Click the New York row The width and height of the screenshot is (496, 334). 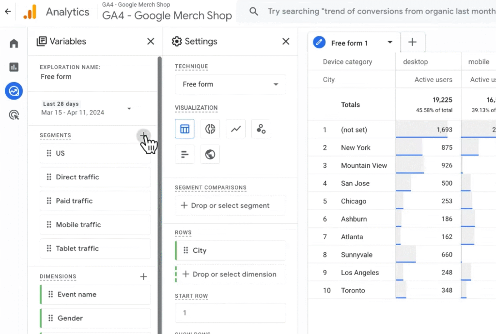coord(402,147)
